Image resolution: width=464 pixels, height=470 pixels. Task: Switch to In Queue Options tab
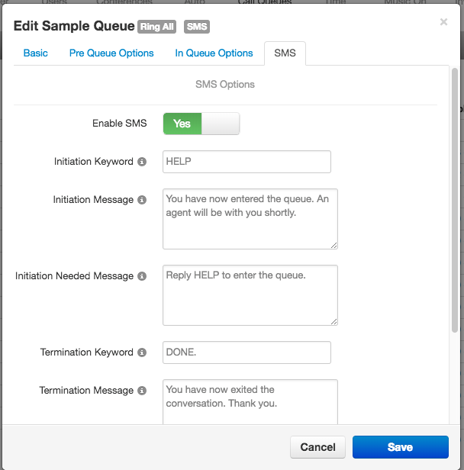click(214, 53)
